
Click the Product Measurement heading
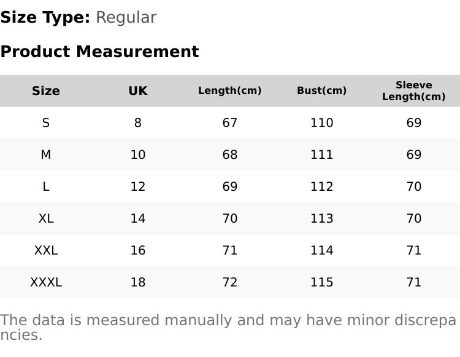coord(100,52)
